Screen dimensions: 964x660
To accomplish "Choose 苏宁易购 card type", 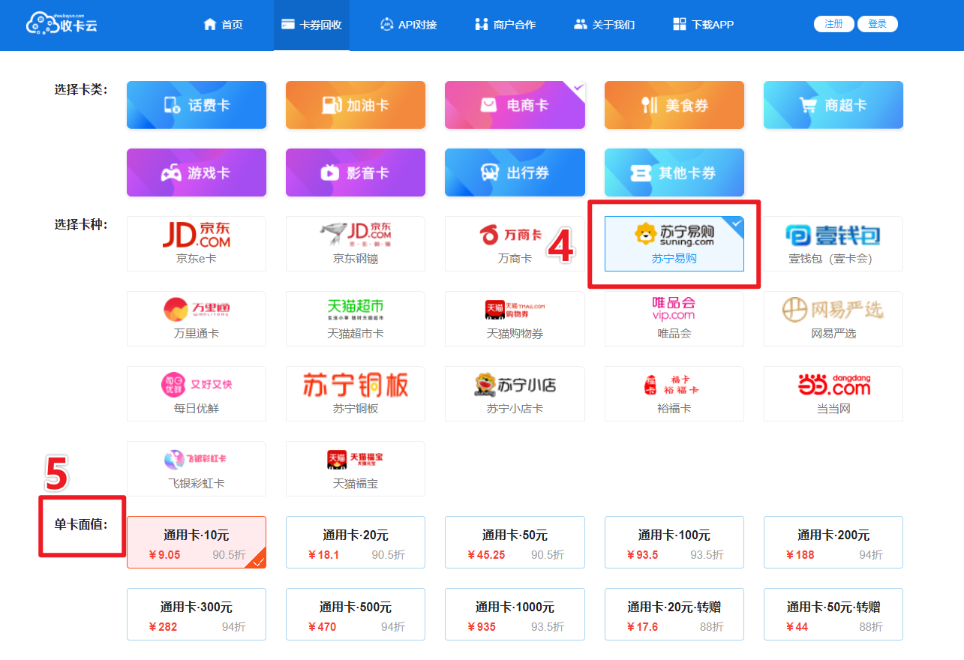I will coord(674,244).
